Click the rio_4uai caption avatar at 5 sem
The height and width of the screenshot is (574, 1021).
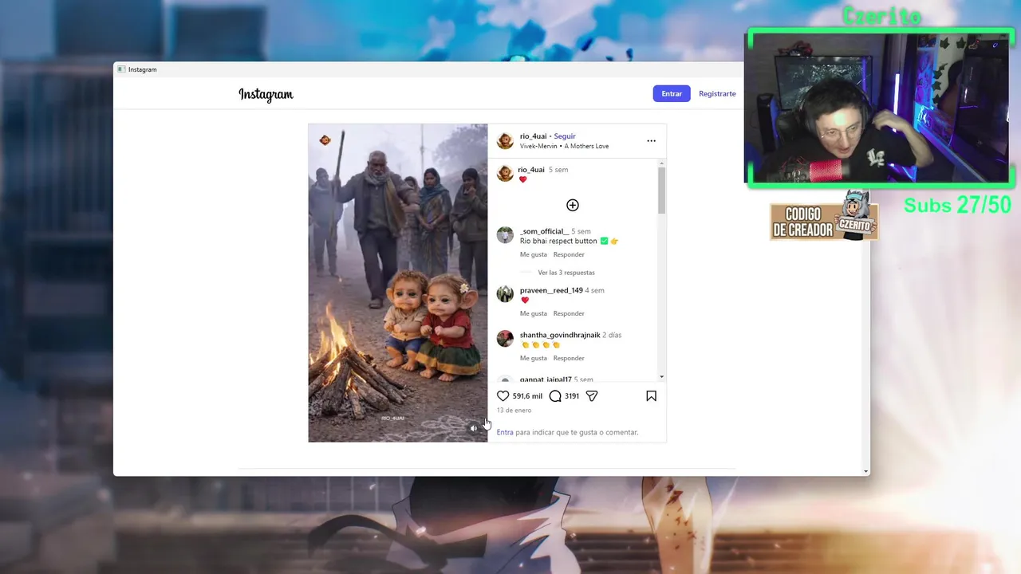(505, 173)
